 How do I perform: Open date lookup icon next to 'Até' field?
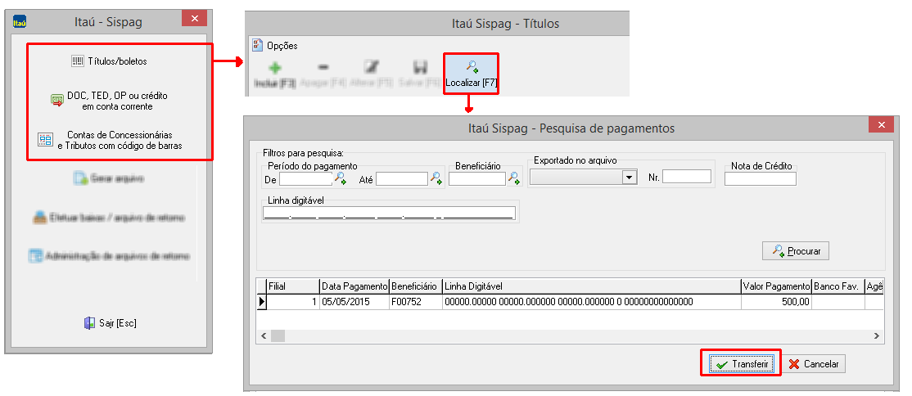click(x=436, y=179)
